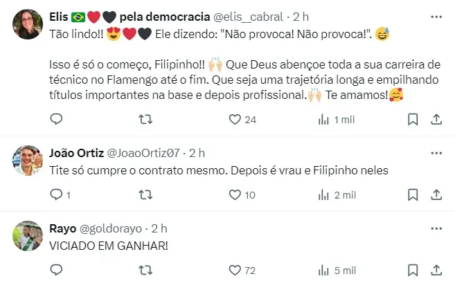Reply to Rayo's VICIADO EM GANHAR tweet
This screenshot has height=283, width=455.
tap(57, 271)
